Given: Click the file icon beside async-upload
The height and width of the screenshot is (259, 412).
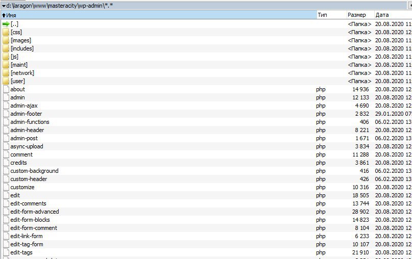Looking at the screenshot, I should point(6,146).
